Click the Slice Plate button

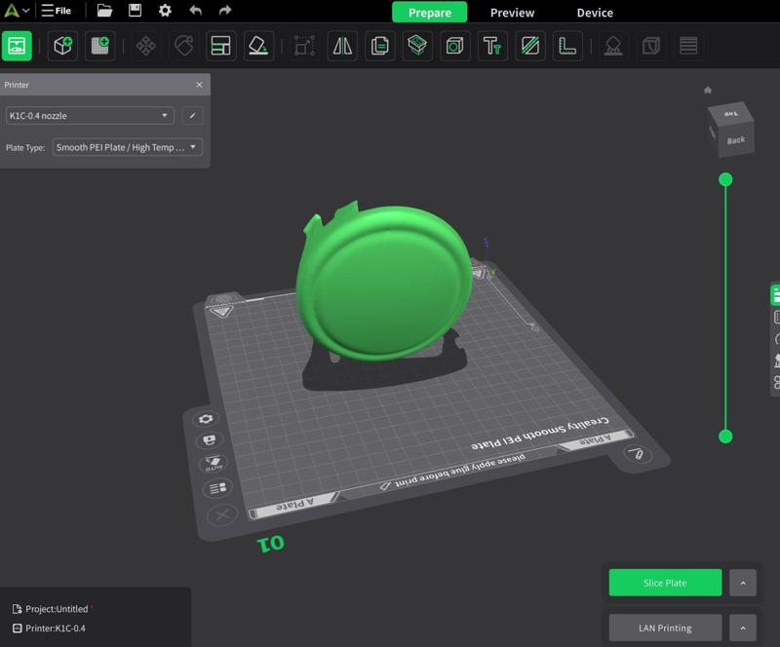point(665,583)
